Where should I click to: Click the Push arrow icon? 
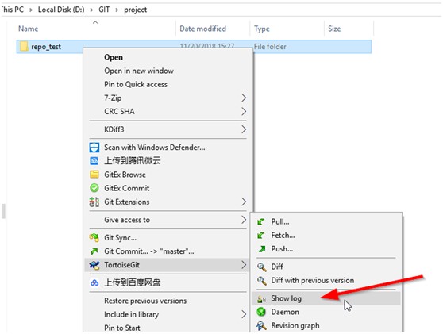[262, 249]
